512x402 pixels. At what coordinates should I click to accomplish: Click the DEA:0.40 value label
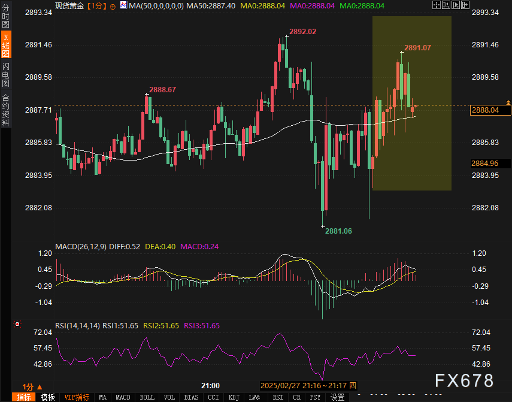click(160, 247)
